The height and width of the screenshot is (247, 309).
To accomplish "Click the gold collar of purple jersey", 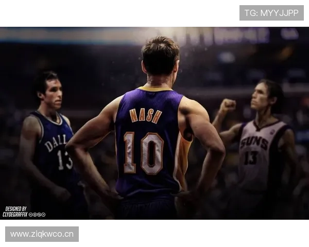I will click(154, 89).
